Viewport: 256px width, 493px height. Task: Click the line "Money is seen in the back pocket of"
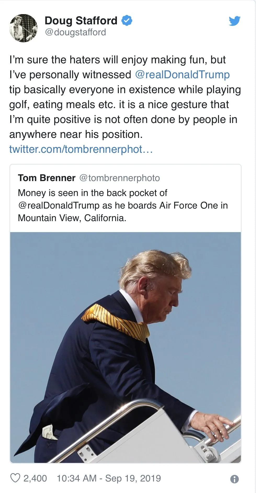pos(92,193)
